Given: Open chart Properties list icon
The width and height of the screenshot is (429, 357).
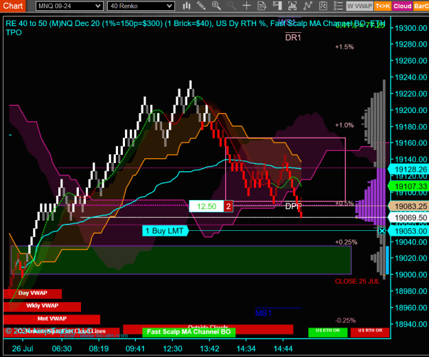Looking at the screenshot, I should point(338,5).
